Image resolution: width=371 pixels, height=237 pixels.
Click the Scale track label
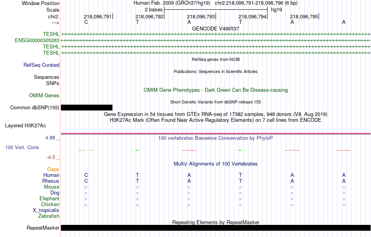(53, 10)
